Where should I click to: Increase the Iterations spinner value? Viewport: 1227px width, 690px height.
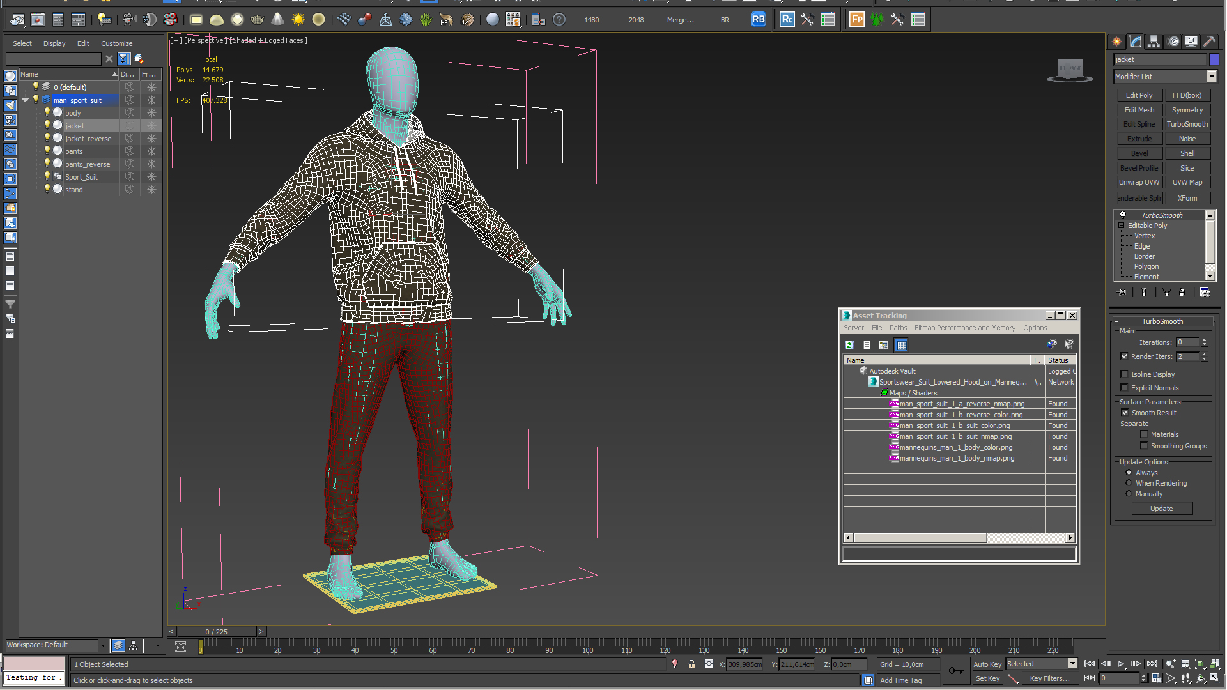click(1205, 340)
